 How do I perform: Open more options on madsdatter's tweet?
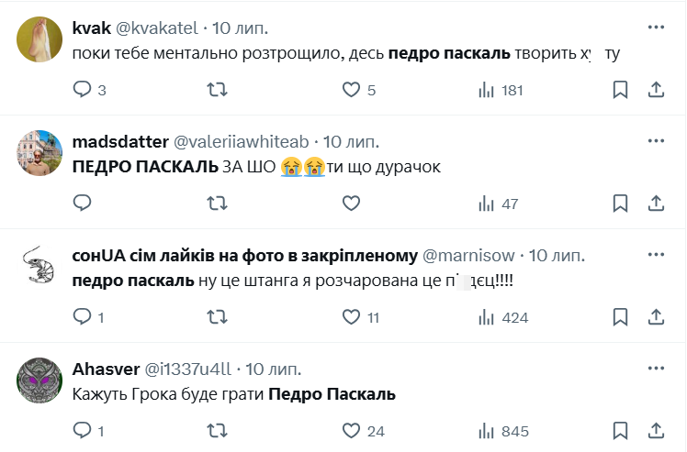click(x=656, y=140)
